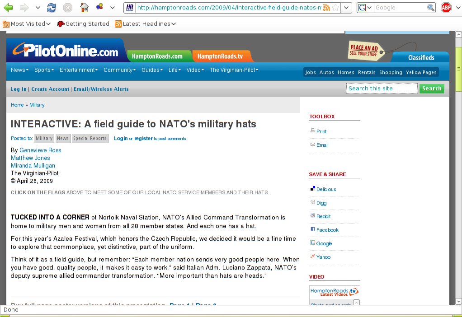462x317 pixels.
Task: Open author Genevieve Ross link
Action: [x=40, y=150]
